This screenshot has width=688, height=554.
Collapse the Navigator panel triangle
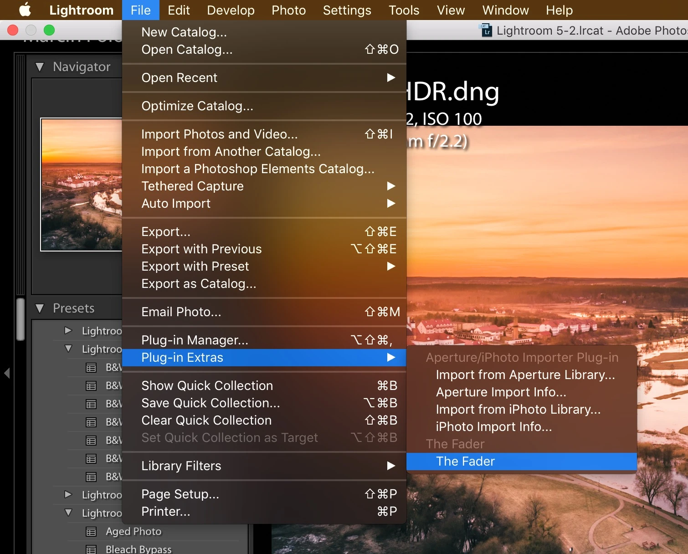point(40,67)
